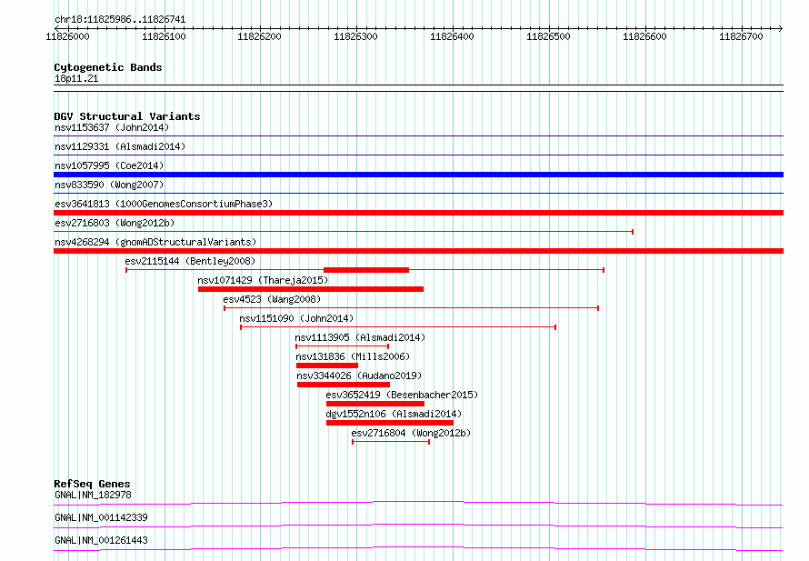
Task: Click the 11826400 ruler coordinate
Action: pos(452,36)
